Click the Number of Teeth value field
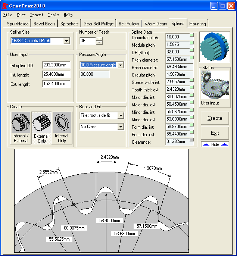The height and width of the screenshot is (256, 237). tap(88, 41)
